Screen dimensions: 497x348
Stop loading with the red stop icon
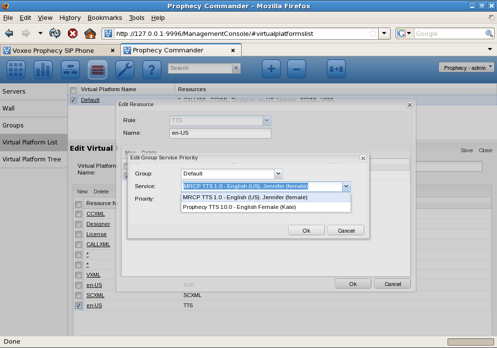click(73, 33)
